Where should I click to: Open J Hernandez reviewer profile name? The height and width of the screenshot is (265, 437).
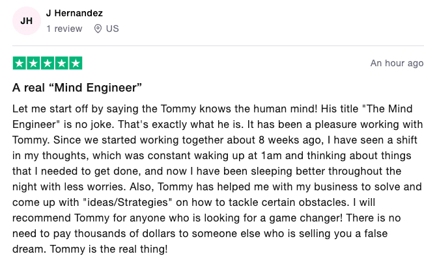(x=74, y=13)
